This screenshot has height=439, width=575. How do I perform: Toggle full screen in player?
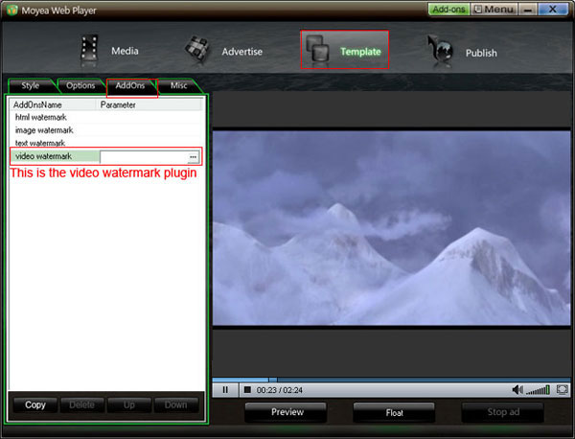pos(563,389)
